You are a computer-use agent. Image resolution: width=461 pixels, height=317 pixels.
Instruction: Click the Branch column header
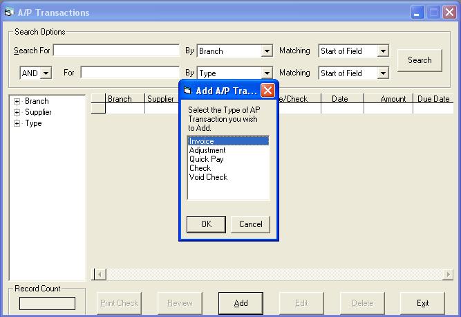(125, 98)
